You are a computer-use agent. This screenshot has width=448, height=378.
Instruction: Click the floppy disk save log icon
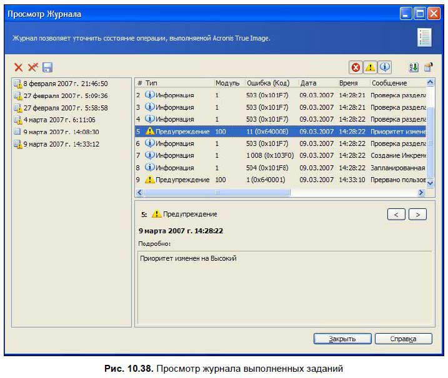[x=47, y=67]
